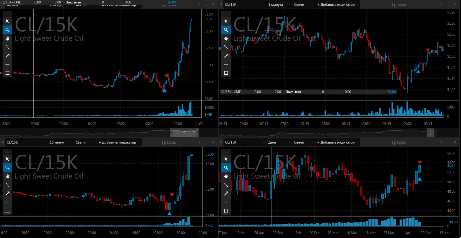Click the red sell marker in 15 минут chart
Screen dimensions: 461x238
pos(172,195)
